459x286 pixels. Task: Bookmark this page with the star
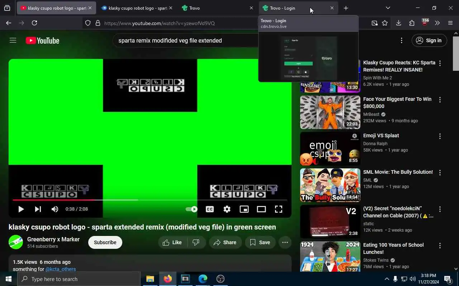click(385, 23)
